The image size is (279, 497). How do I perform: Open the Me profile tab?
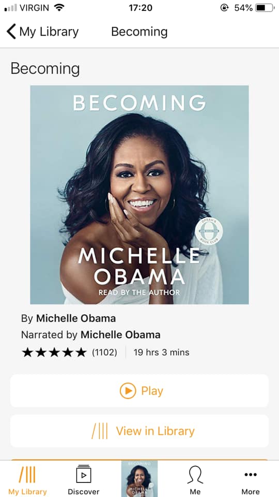pos(195,479)
